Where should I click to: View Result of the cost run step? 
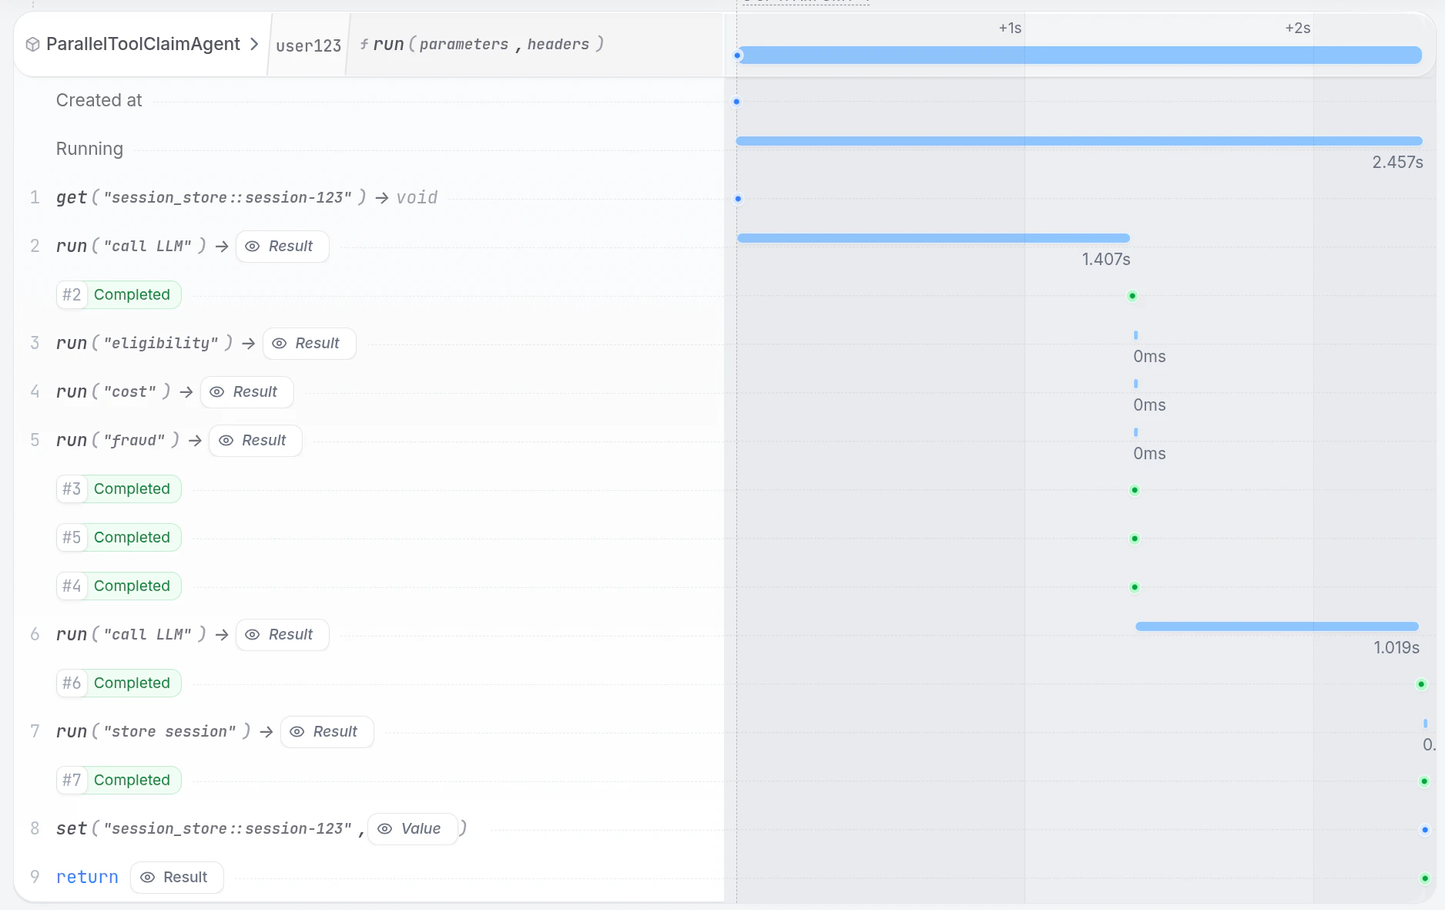pyautogui.click(x=246, y=392)
